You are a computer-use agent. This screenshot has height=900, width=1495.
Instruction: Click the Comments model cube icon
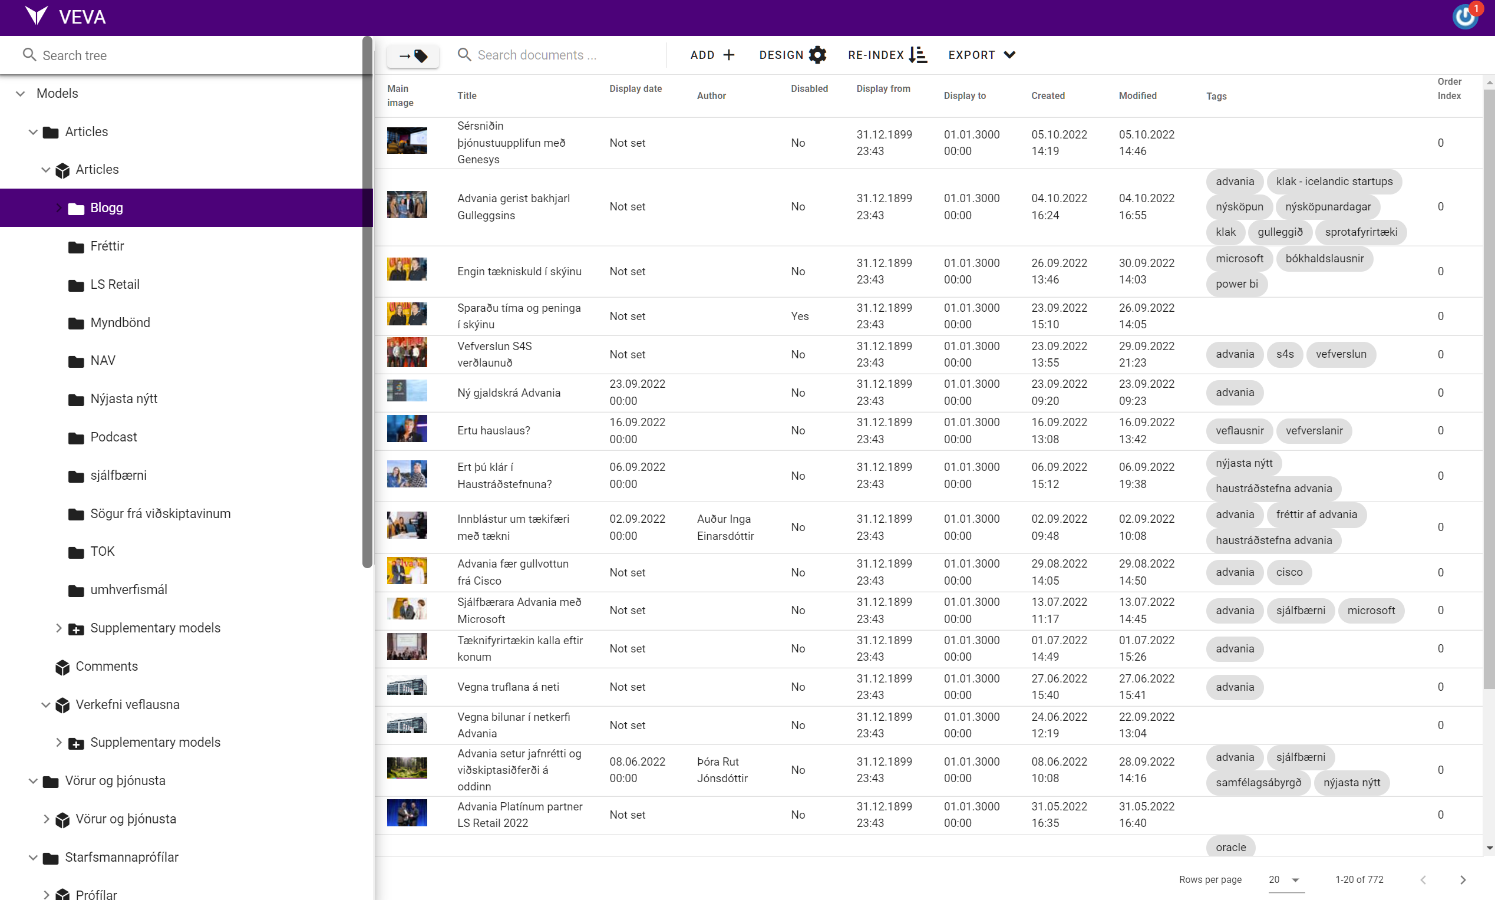click(62, 667)
